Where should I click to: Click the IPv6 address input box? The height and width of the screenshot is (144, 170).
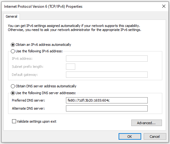(x=107, y=59)
